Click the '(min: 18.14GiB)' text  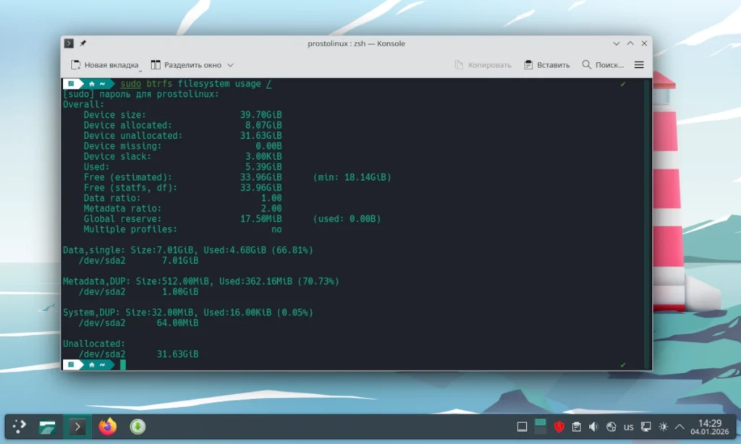click(352, 177)
